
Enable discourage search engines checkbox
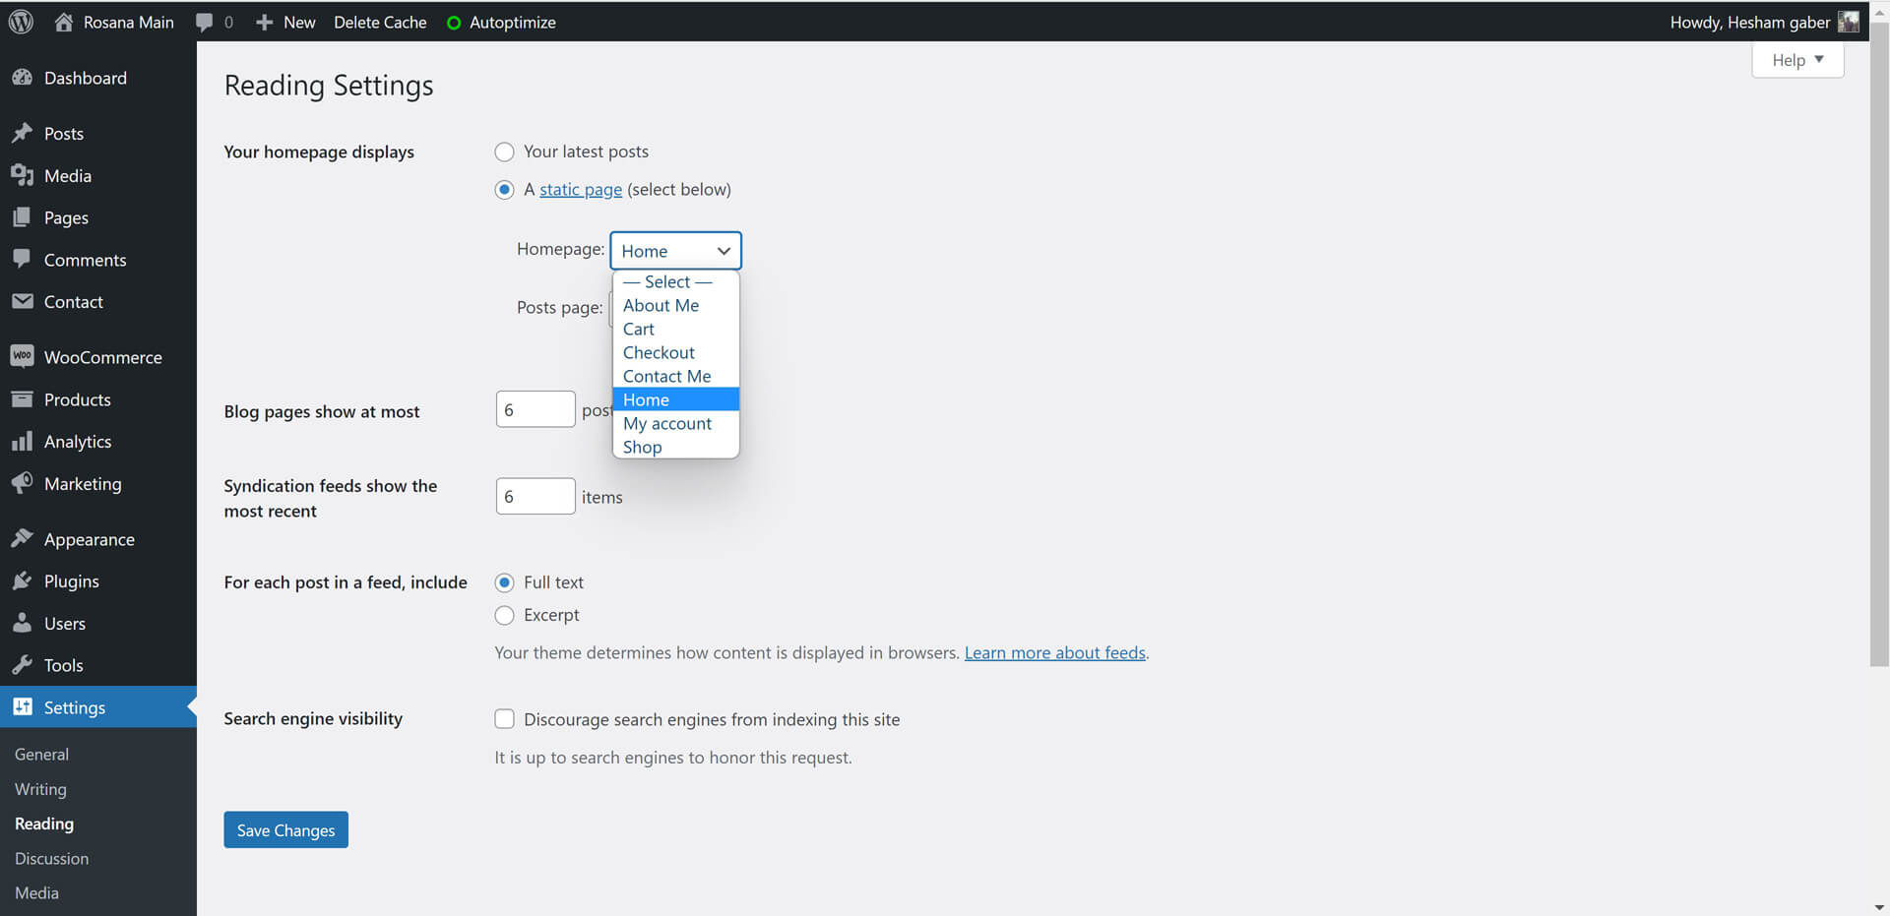tap(504, 719)
